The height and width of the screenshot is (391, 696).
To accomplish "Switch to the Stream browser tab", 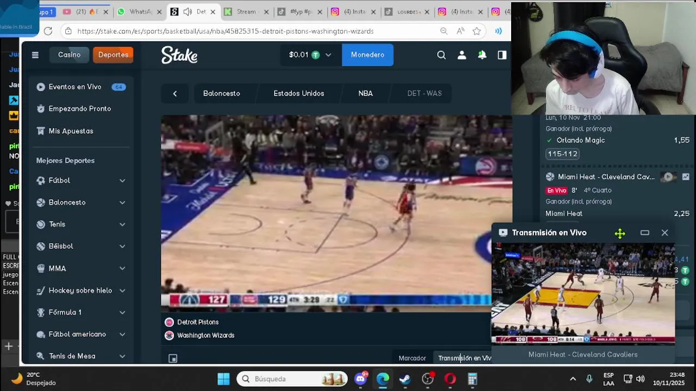I will pyautogui.click(x=246, y=11).
